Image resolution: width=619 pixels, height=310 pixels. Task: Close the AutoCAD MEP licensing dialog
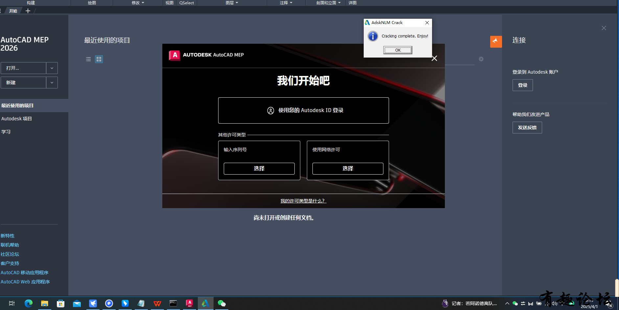tap(434, 58)
